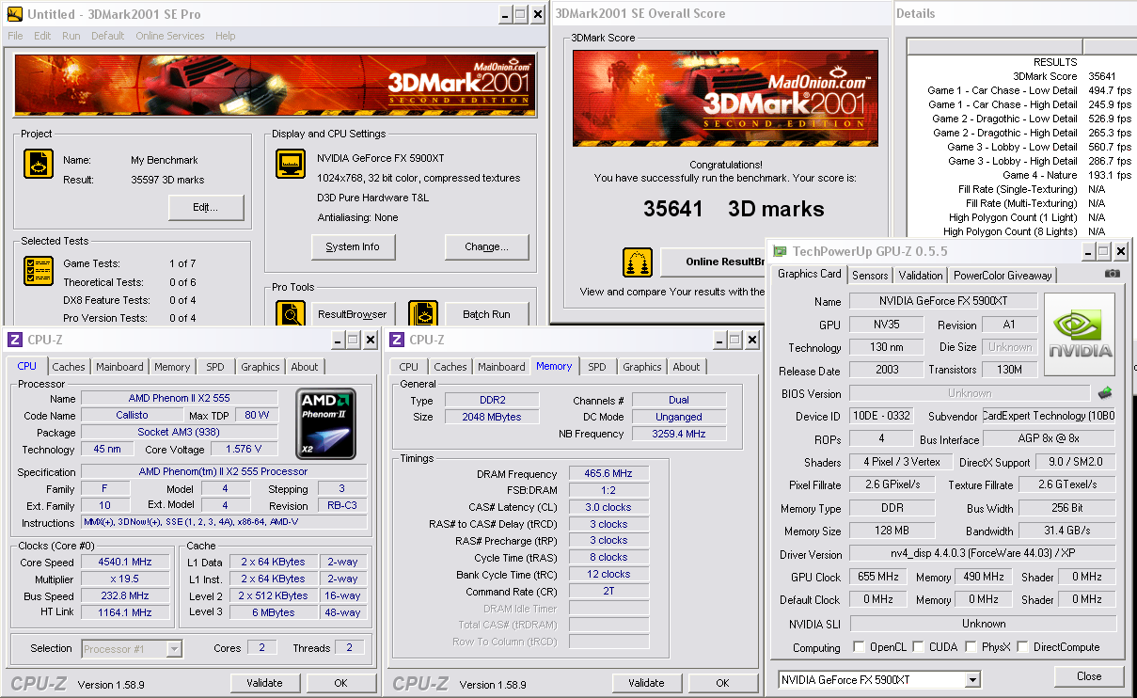Image resolution: width=1137 pixels, height=698 pixels.
Task: Click the Online ResultBrowser button in score window
Action: click(715, 262)
